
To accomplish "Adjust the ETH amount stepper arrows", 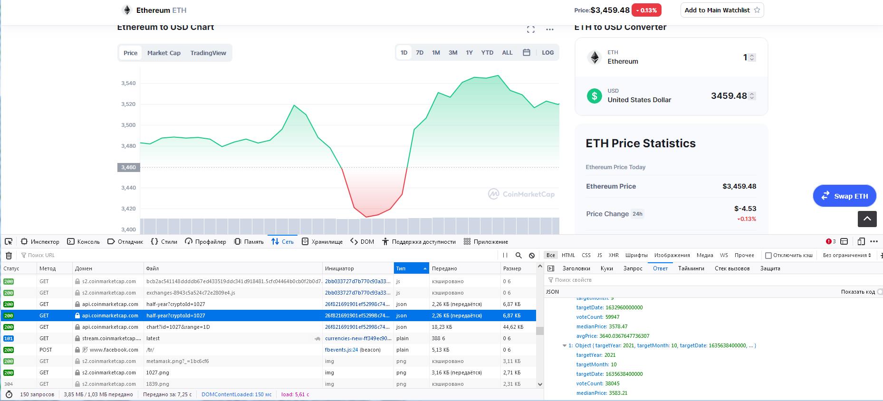I will [752, 57].
